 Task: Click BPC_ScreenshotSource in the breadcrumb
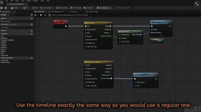pyautogui.click(x=63, y=15)
